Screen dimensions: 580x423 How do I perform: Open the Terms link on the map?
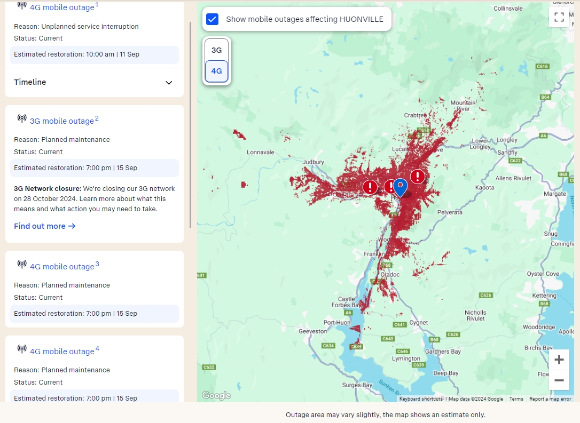pos(516,398)
